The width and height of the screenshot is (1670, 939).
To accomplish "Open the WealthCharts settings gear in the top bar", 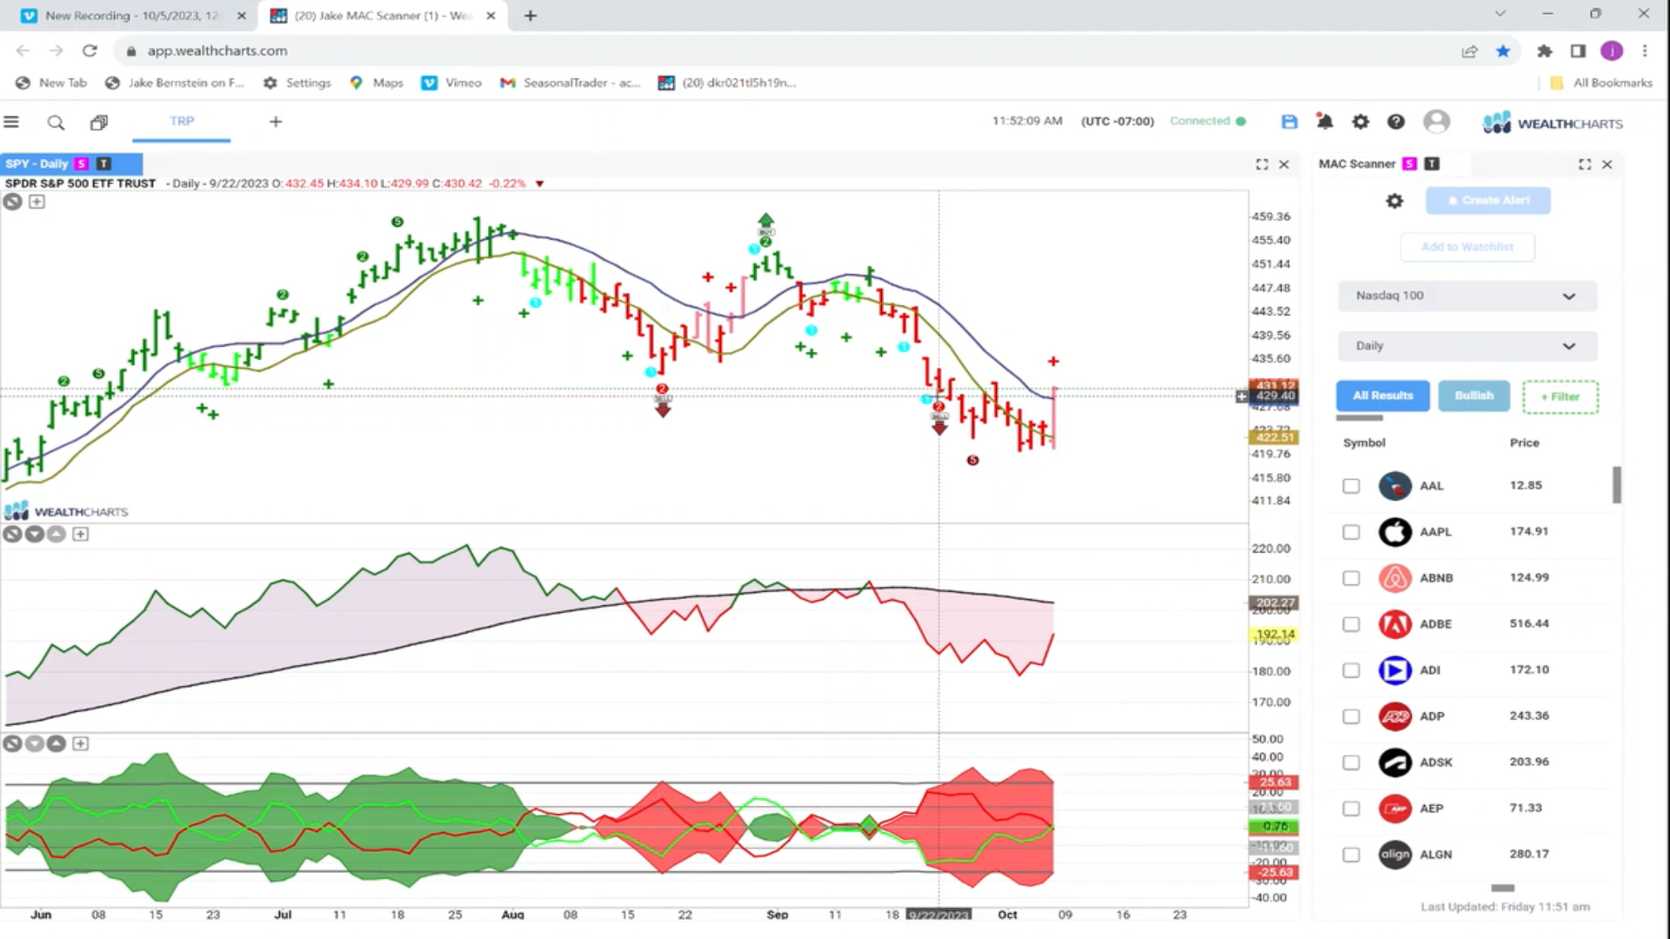I will tap(1360, 123).
